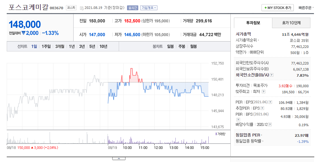Viewport: 321px width, 162px height.
Task: Show the 주봉 candlestick chart
Action: point(182,46)
